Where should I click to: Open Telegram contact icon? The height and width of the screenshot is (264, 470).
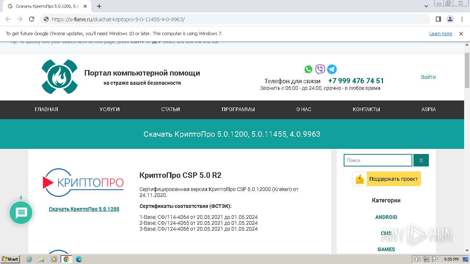(x=332, y=69)
